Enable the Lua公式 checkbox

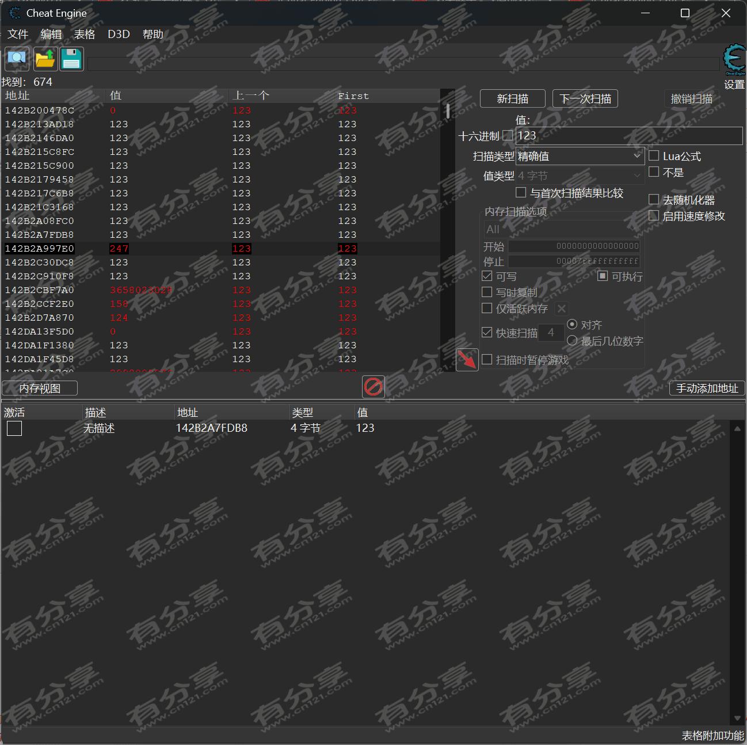(x=654, y=155)
